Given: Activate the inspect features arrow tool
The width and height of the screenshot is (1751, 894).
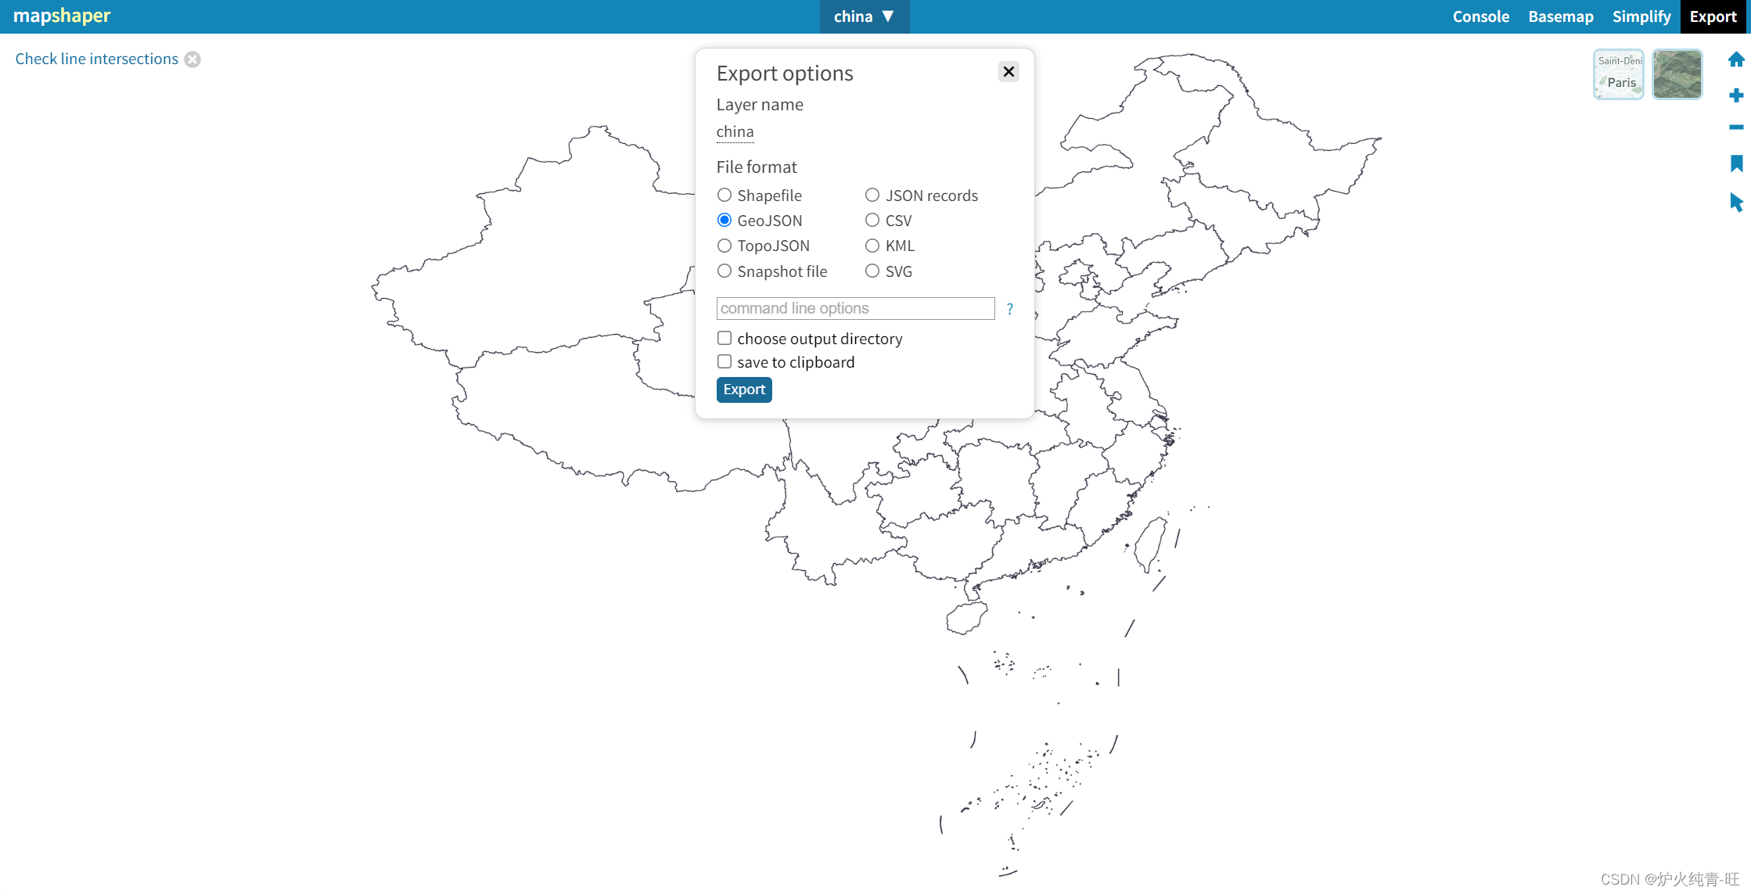Looking at the screenshot, I should 1736,202.
